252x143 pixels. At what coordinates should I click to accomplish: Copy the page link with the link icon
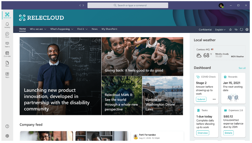click(x=236, y=30)
